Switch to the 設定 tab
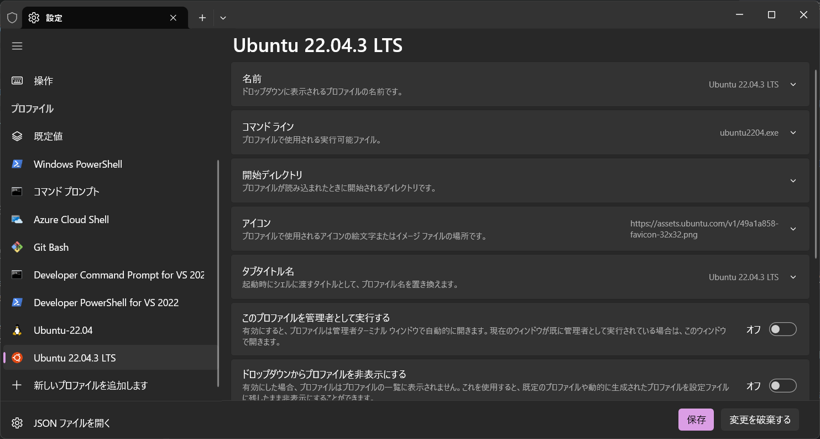Screen dimensions: 820x439 [x=105, y=18]
